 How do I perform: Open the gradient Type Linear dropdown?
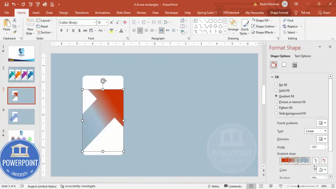click(316, 131)
